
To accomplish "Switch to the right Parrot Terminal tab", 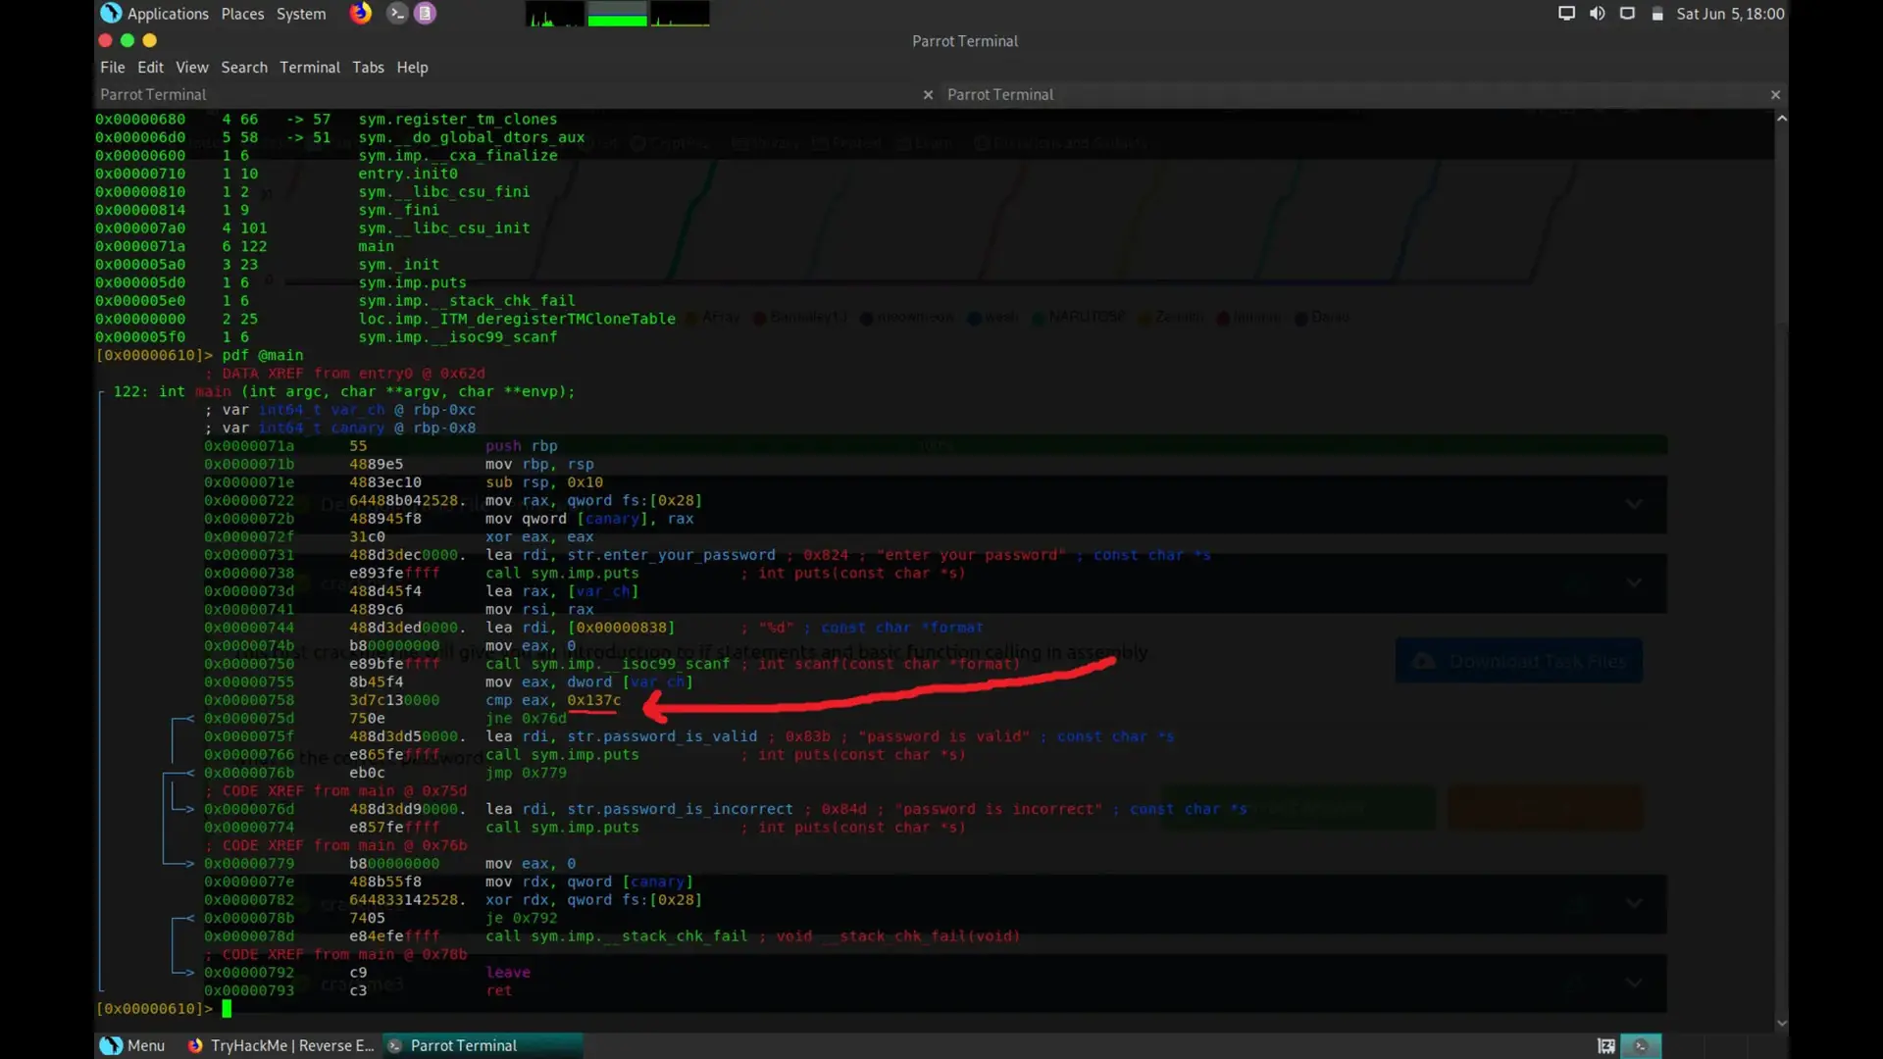I will click(x=1363, y=95).
